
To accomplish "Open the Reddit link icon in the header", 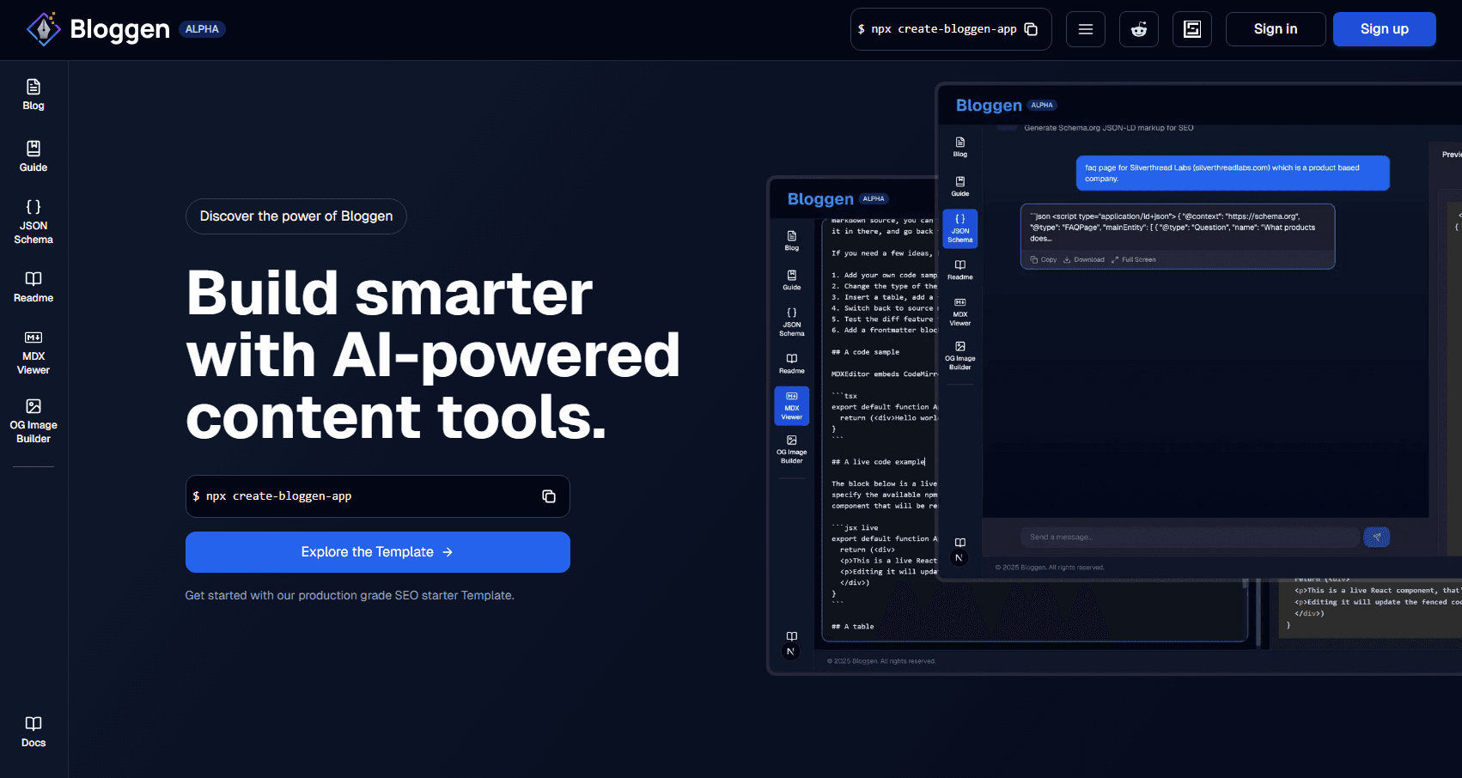I will click(1139, 29).
